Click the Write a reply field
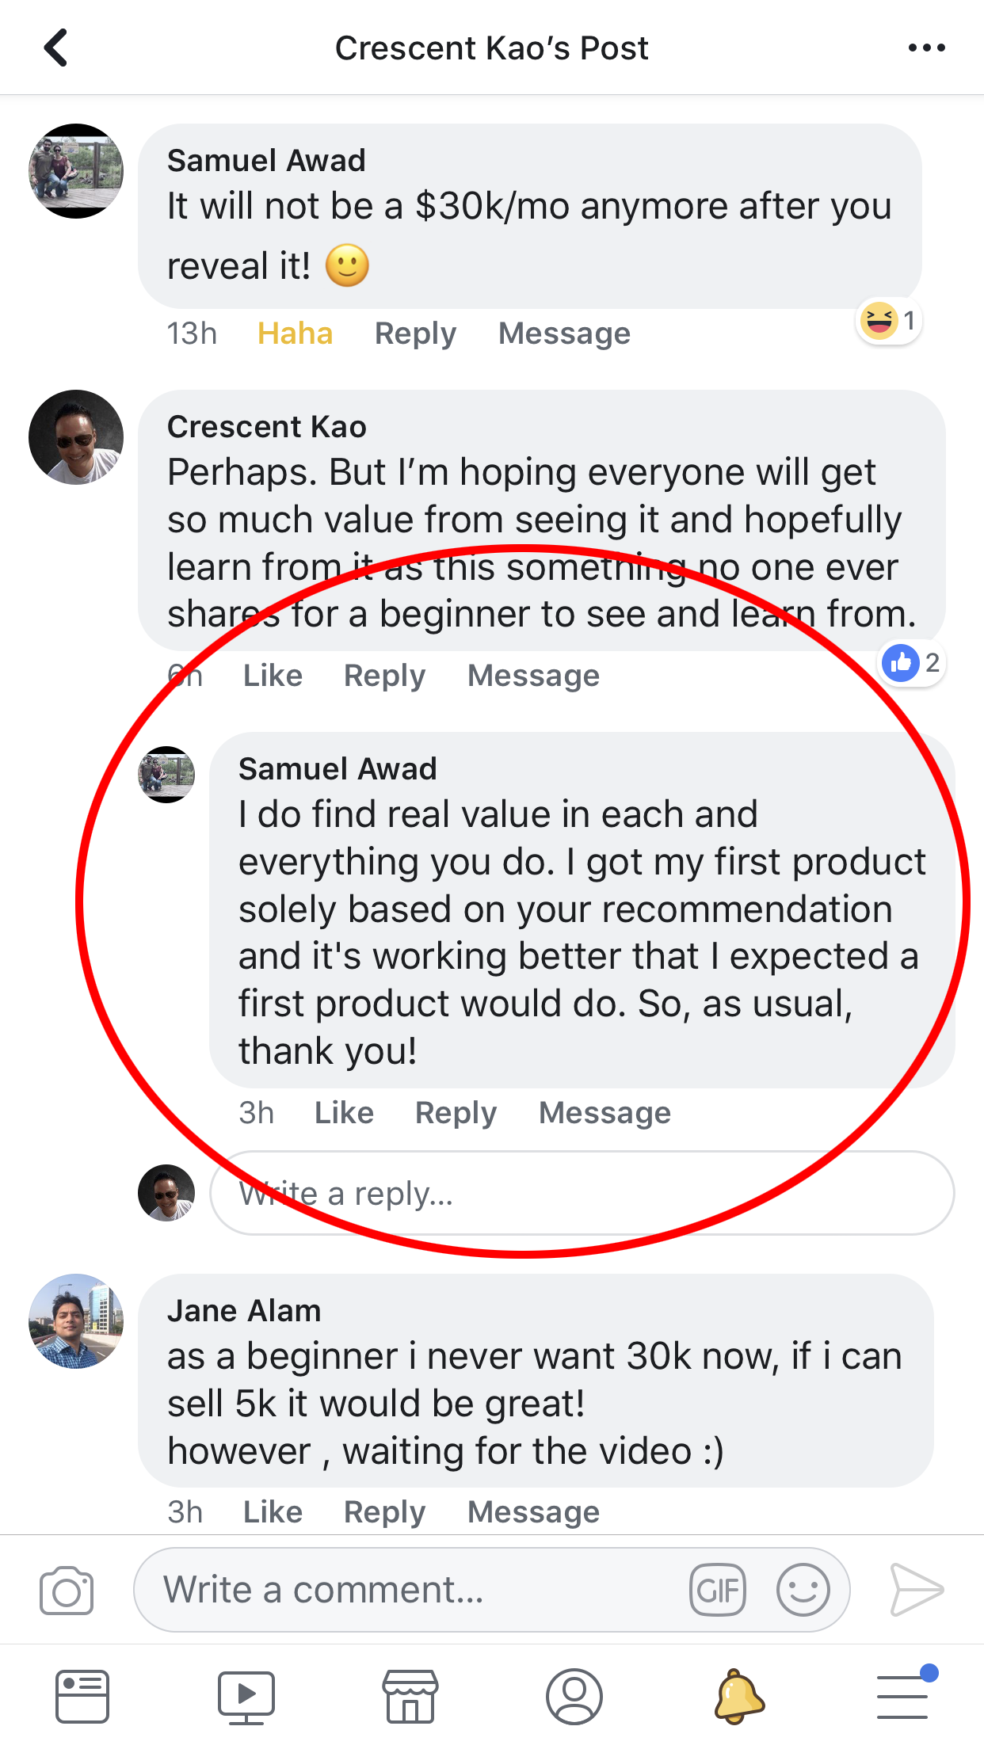This screenshot has width=984, height=1749. [x=582, y=1193]
